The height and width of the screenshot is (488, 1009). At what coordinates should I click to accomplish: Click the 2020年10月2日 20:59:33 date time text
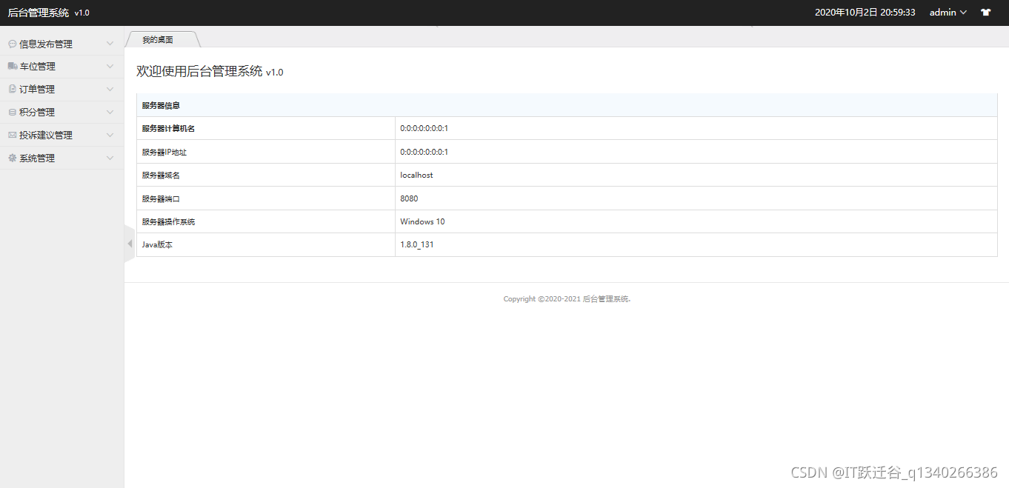(x=865, y=13)
